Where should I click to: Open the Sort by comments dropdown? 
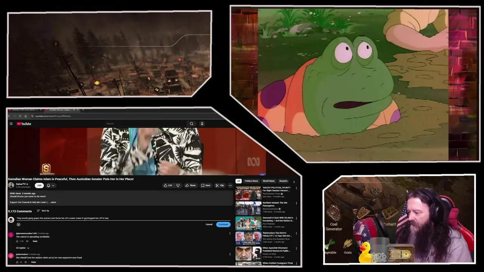[43, 211]
